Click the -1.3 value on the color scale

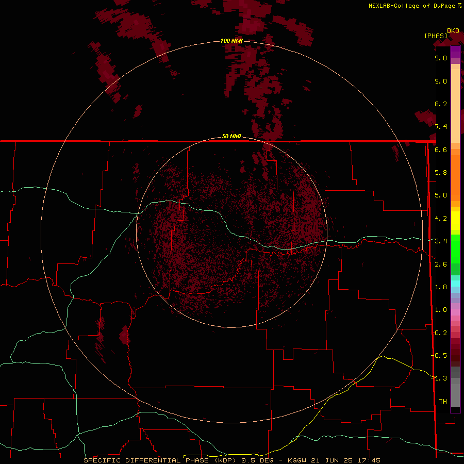(439, 378)
